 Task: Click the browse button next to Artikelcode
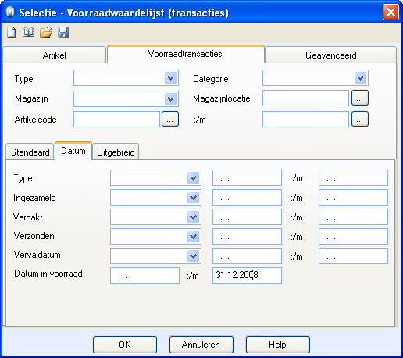pos(170,119)
